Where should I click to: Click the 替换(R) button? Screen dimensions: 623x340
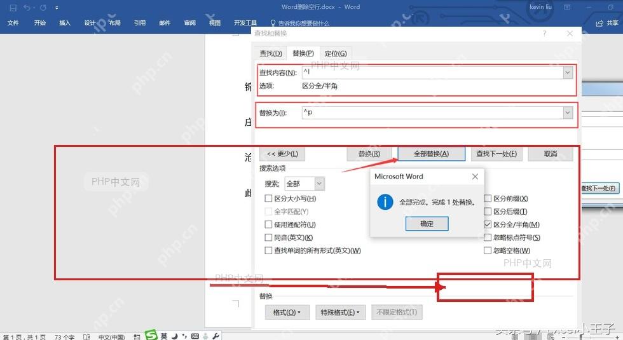tap(369, 154)
